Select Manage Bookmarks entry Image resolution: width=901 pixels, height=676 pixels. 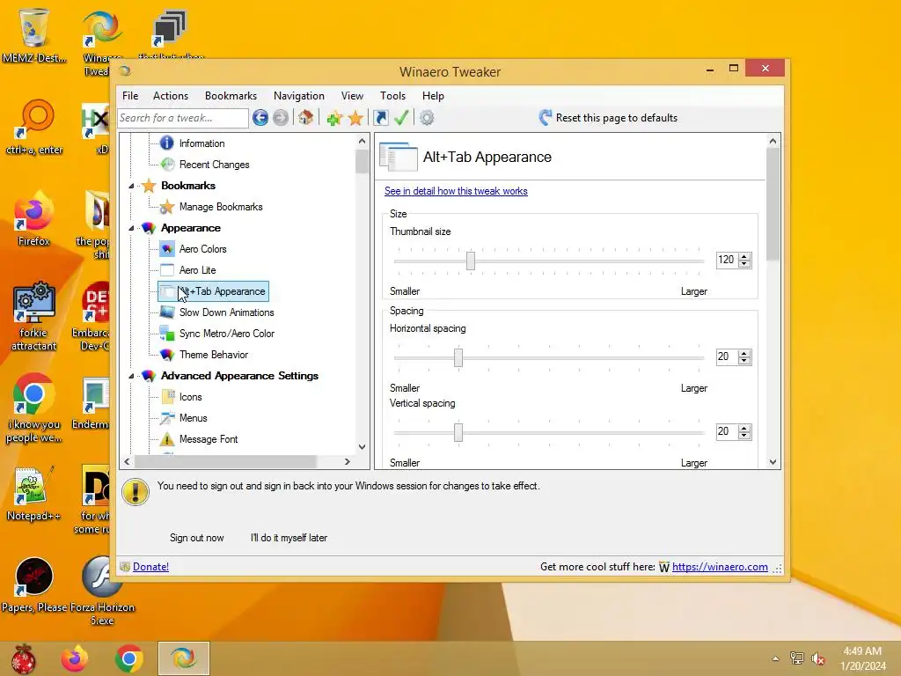(x=221, y=206)
